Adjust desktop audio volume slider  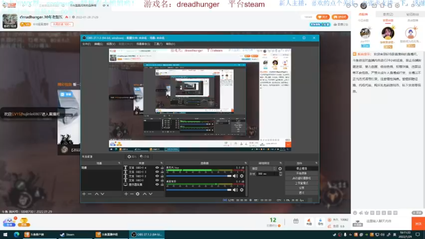(199, 190)
